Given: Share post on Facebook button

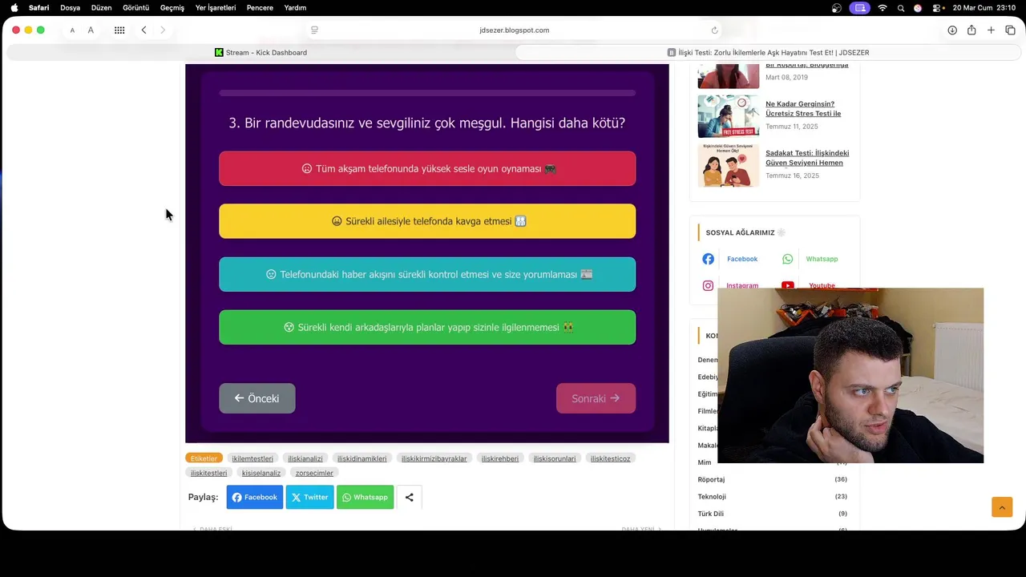Looking at the screenshot, I should (255, 497).
